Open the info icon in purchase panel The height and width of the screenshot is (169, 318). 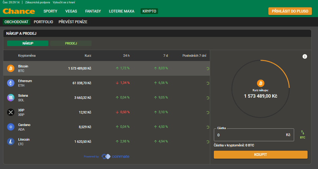(305, 56)
